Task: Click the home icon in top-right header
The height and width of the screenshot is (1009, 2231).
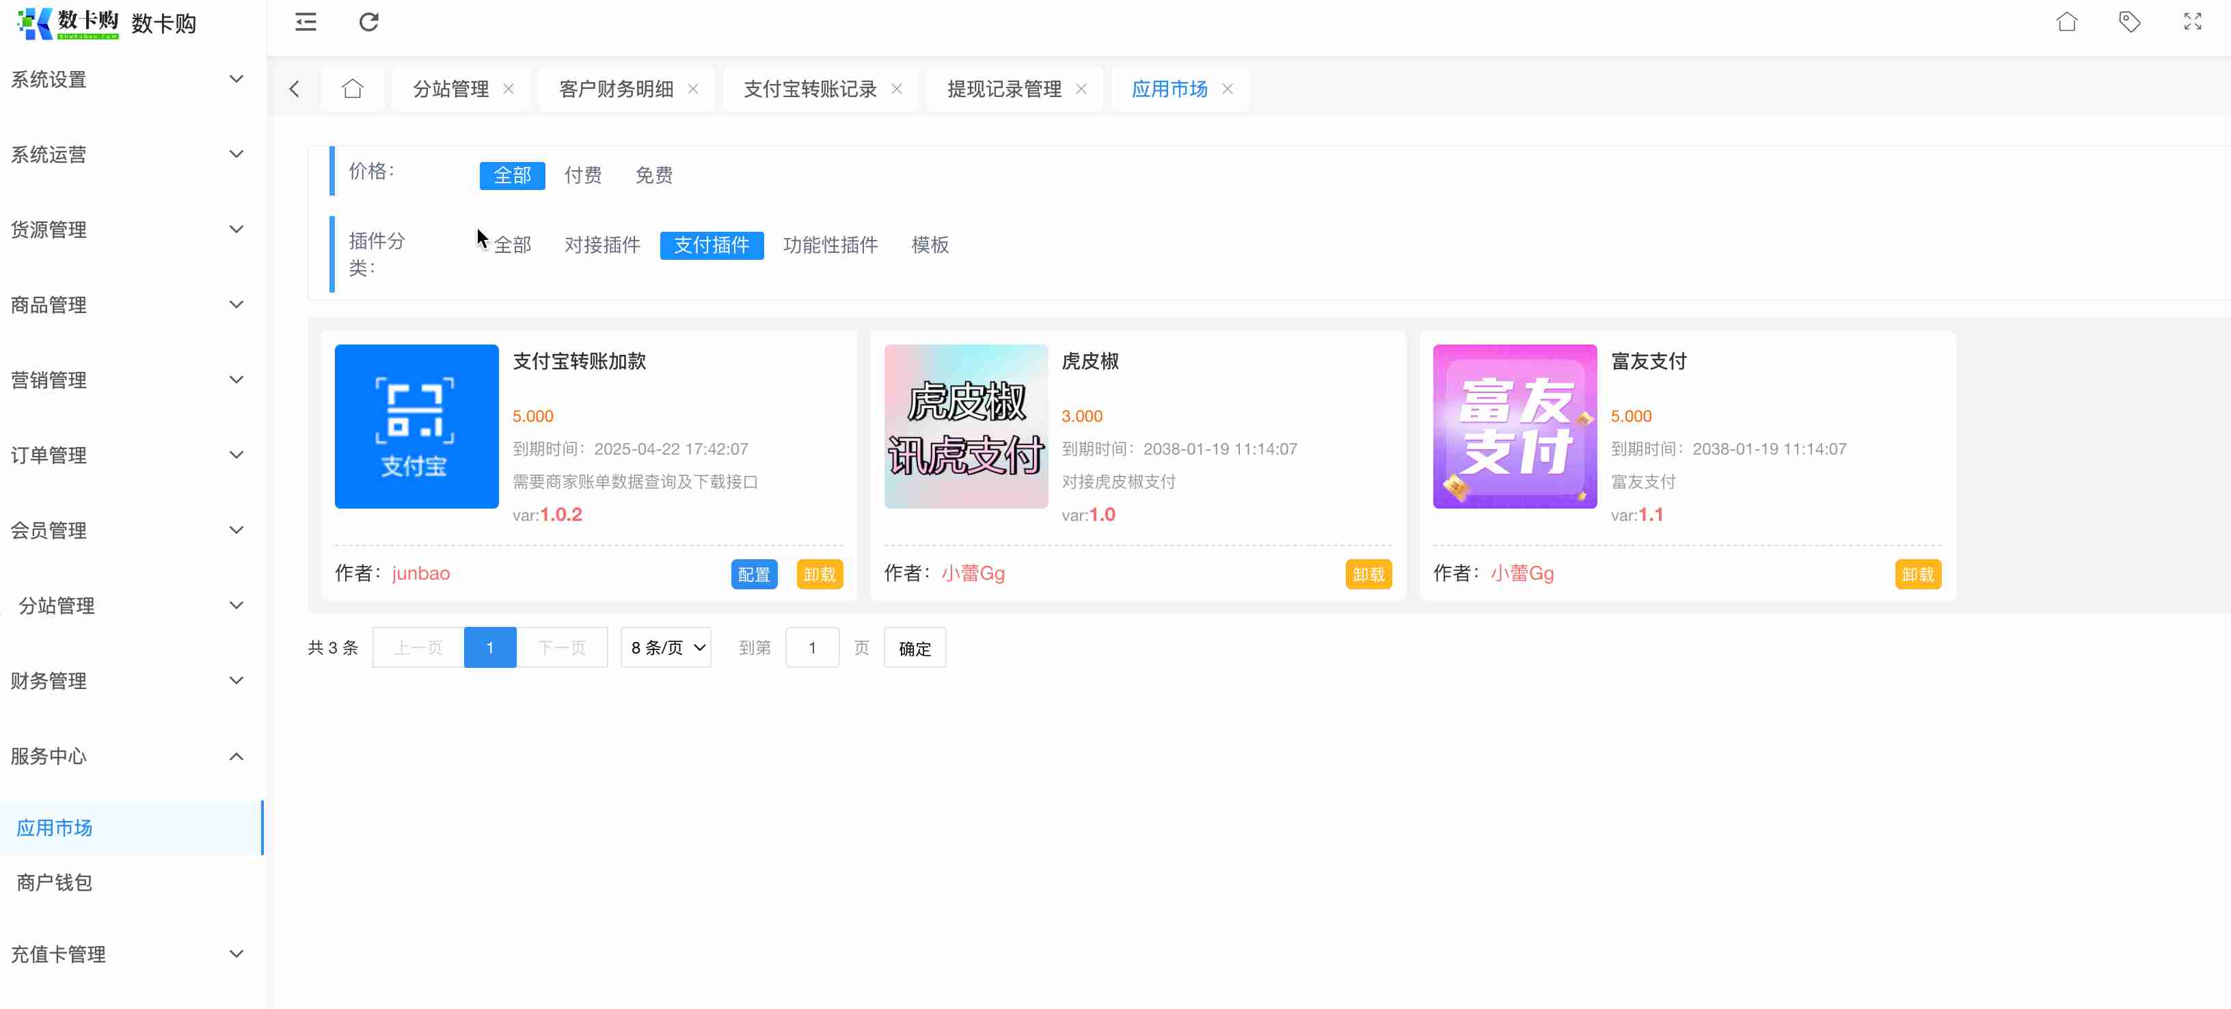Action: (x=2066, y=22)
